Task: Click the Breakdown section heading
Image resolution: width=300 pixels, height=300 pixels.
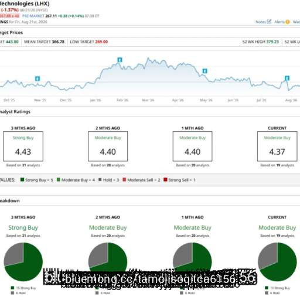Action: (10, 200)
